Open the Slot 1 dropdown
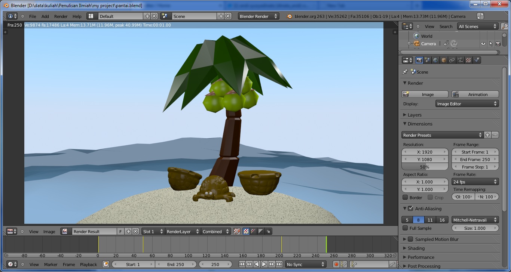 [x=153, y=231]
